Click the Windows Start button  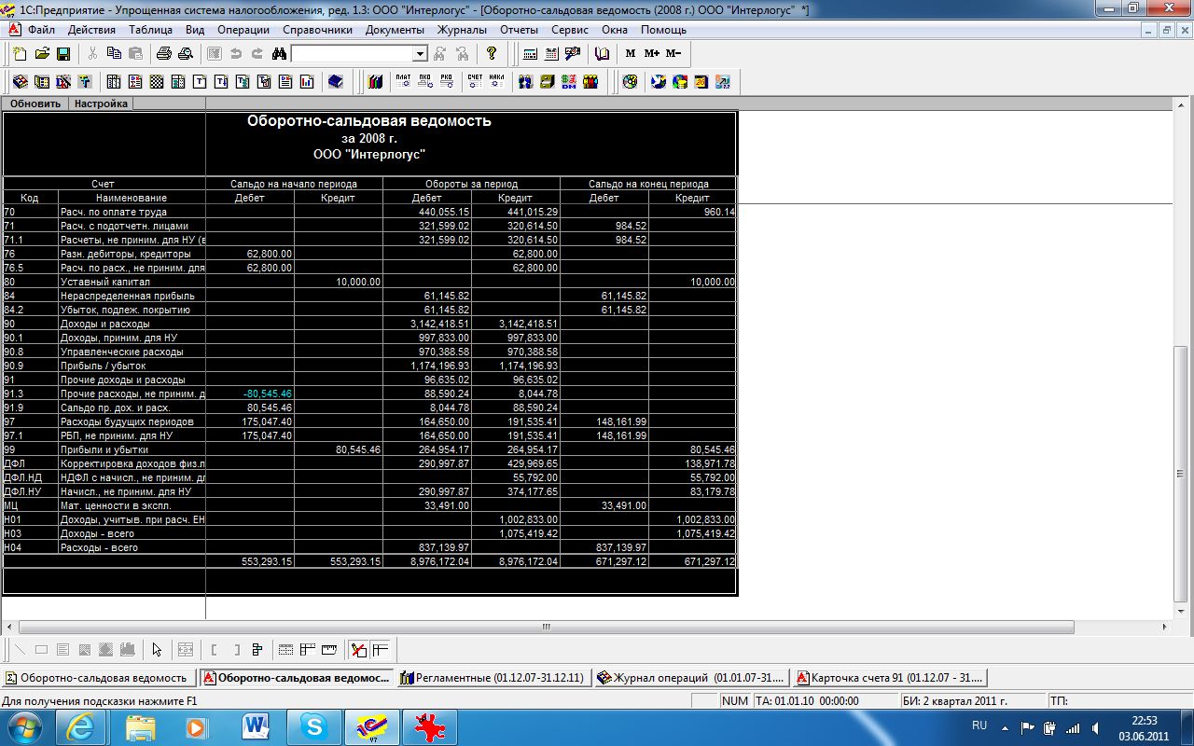coord(25,725)
